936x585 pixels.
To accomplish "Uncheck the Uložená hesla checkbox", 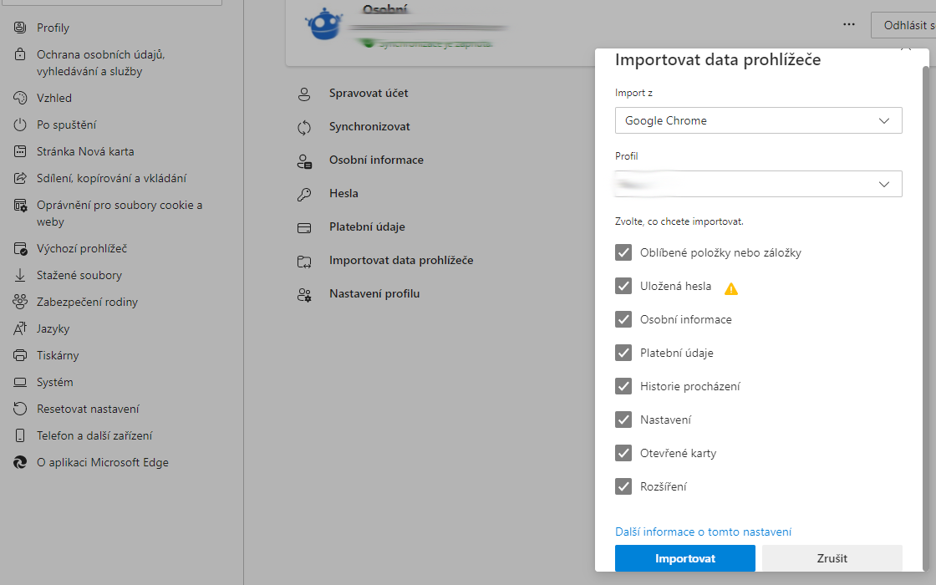I will tap(623, 286).
